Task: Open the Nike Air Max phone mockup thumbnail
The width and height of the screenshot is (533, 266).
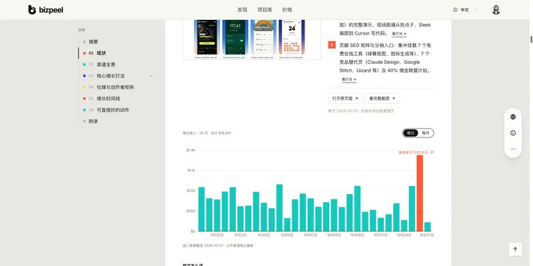Action: click(x=207, y=37)
